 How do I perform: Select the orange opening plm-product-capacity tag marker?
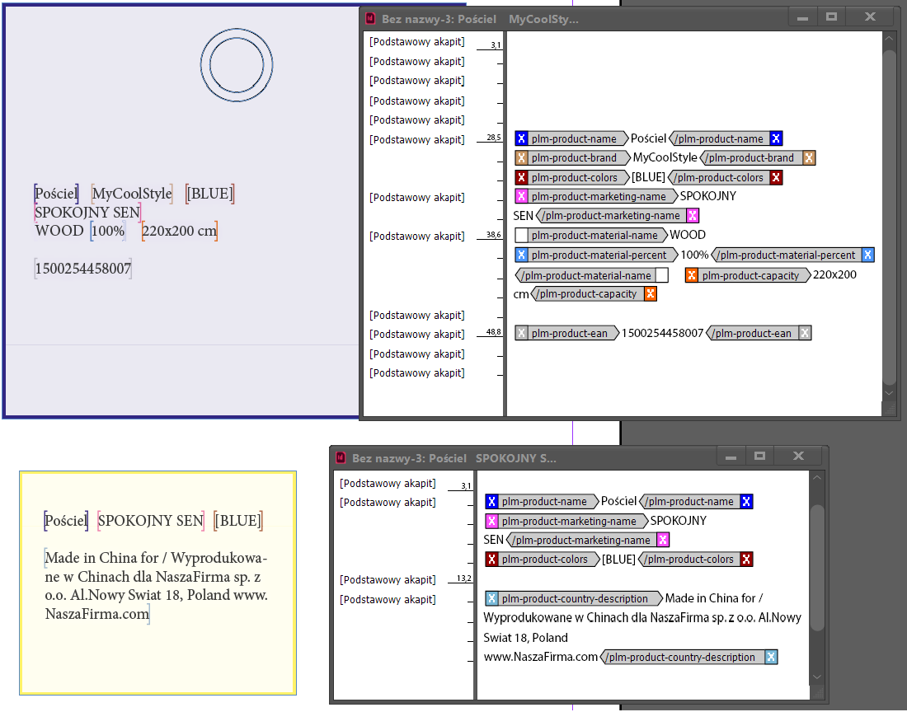tap(748, 276)
